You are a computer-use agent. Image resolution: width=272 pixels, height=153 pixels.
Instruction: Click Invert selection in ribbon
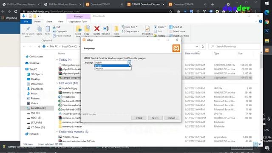[x=179, y=36]
